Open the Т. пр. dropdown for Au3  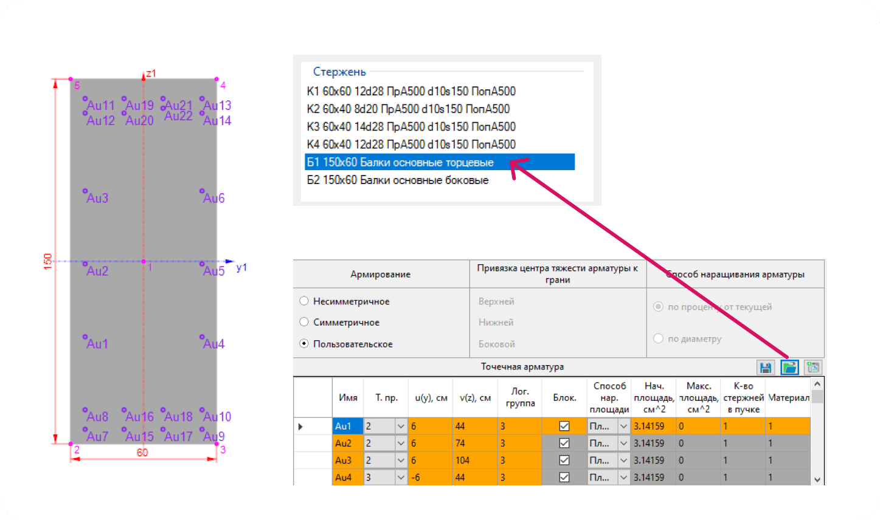pos(401,460)
